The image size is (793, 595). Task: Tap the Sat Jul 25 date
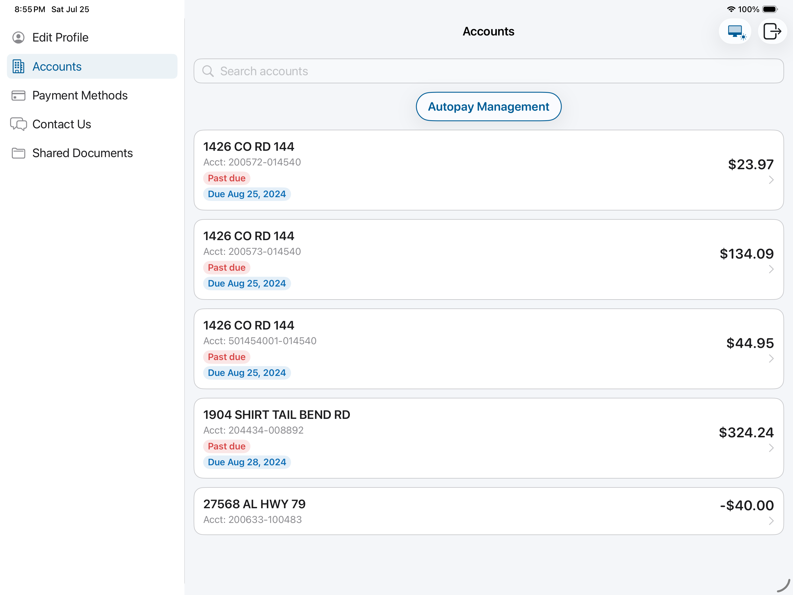pos(70,9)
